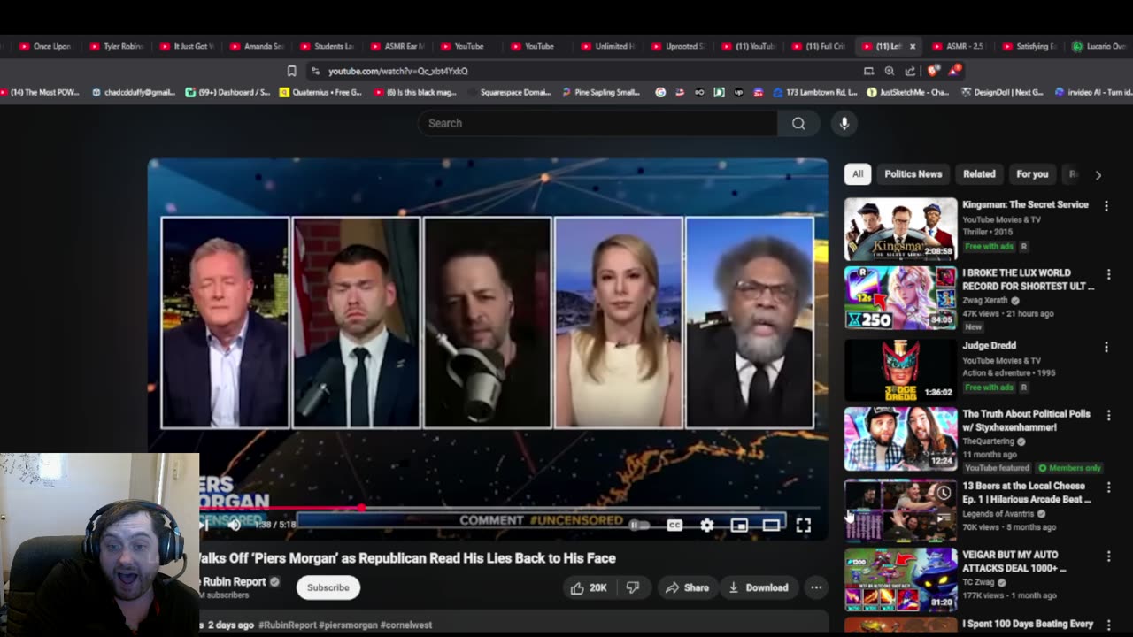Enter fullscreen mode
Screen dimensions: 1133x637
point(803,526)
